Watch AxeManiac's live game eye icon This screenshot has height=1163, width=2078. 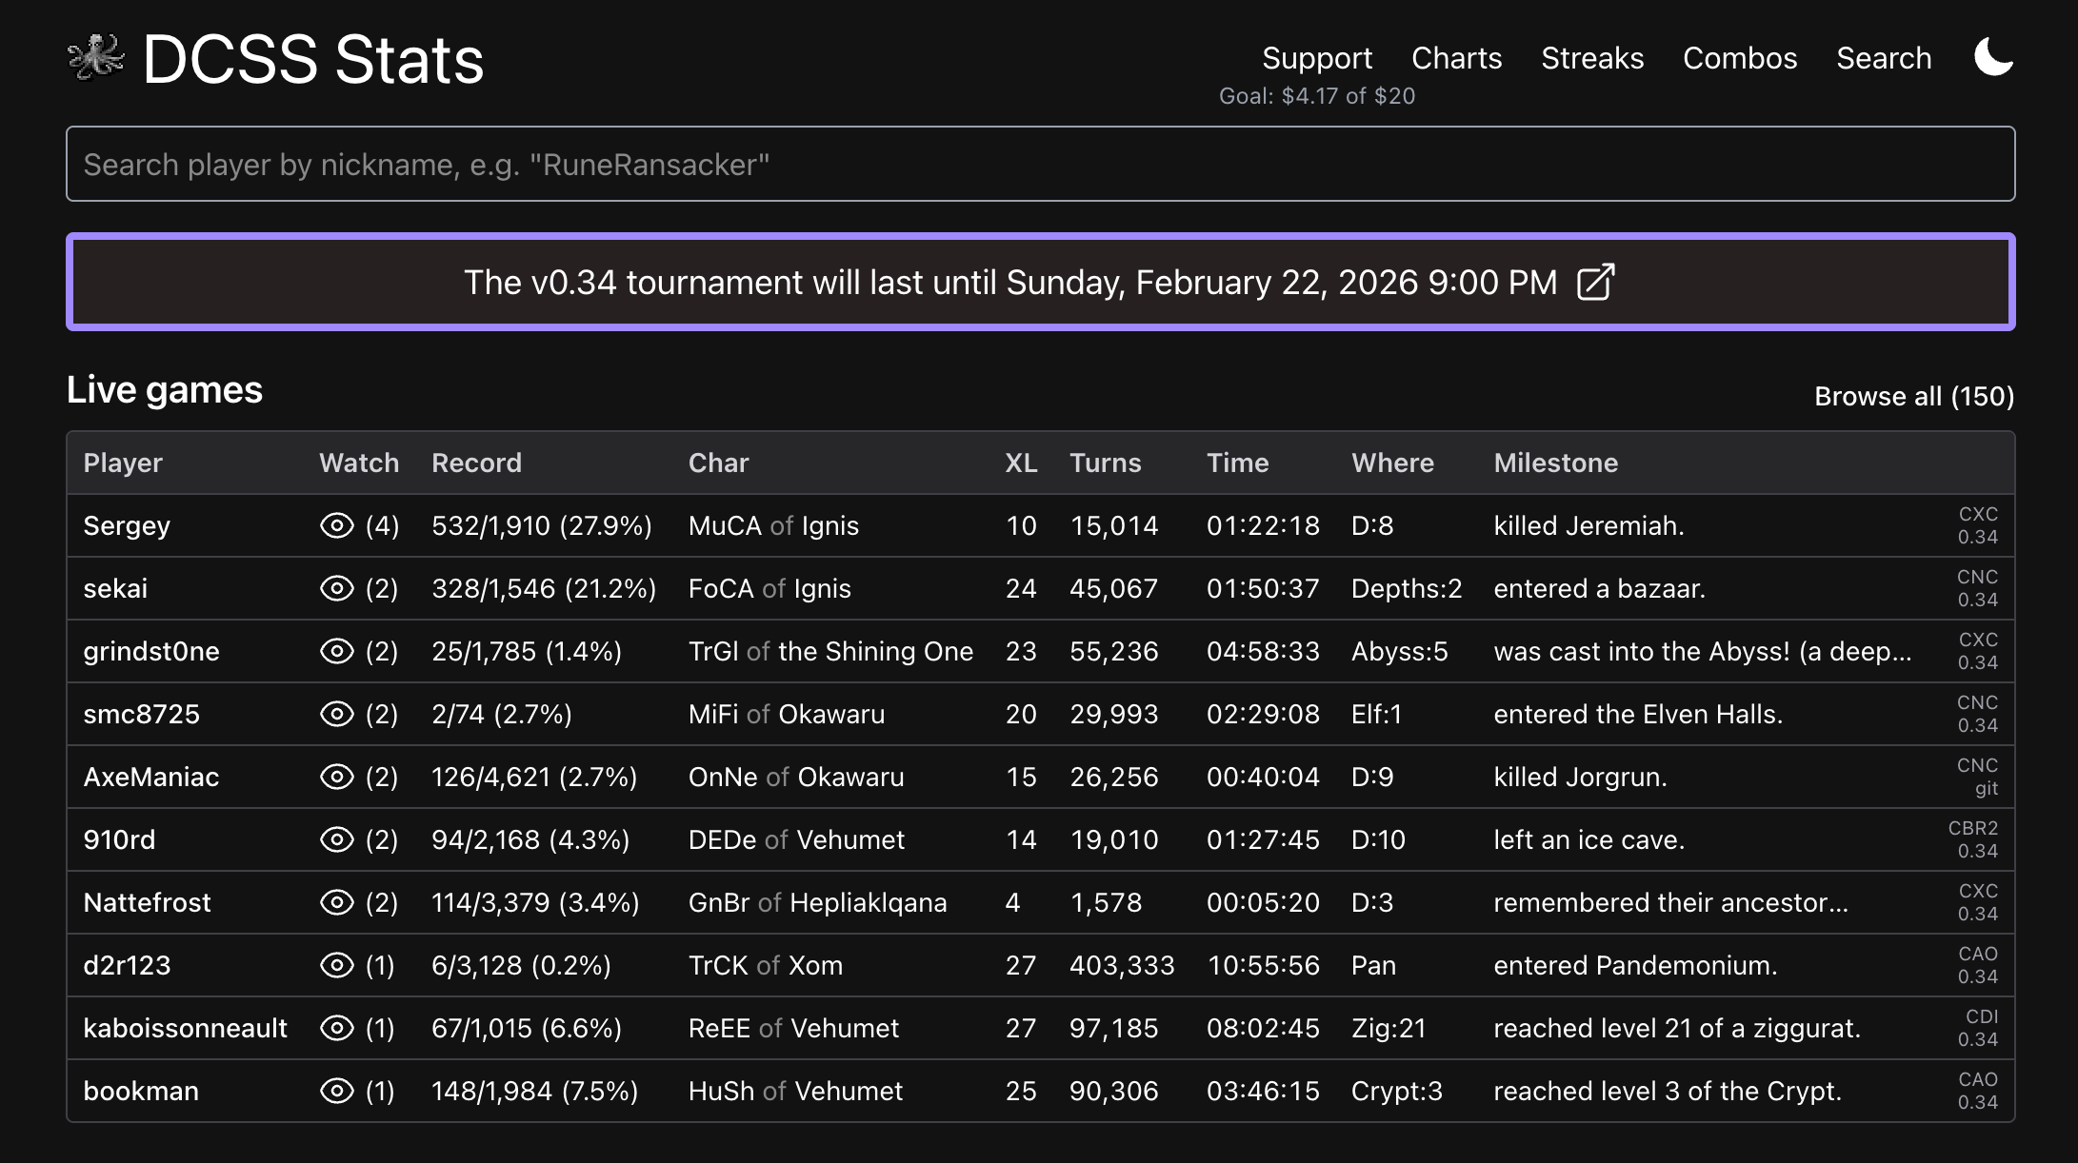(336, 777)
